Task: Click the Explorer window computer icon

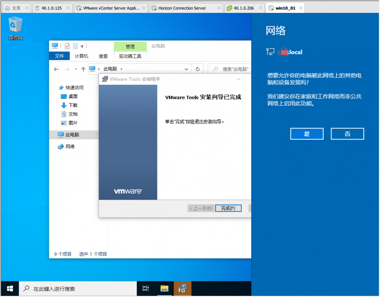Action: (55, 46)
